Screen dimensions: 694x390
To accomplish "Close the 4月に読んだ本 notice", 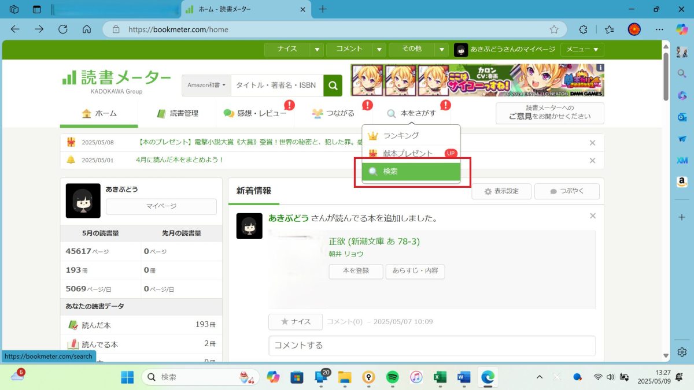I will (592, 160).
